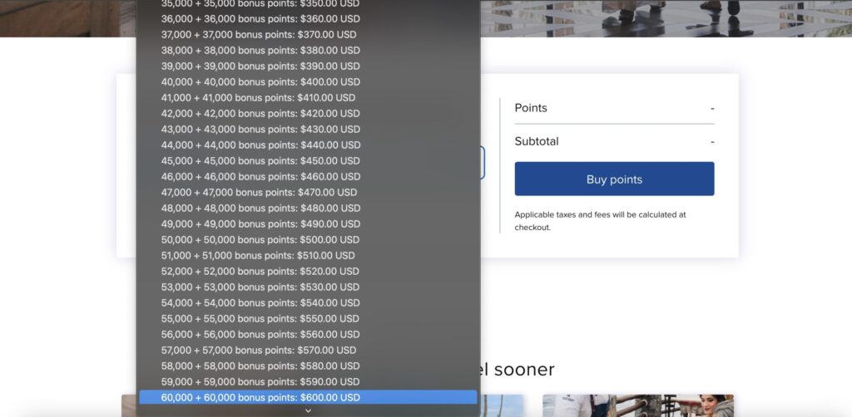Select 47,000 + 47,000 bonus points
This screenshot has width=852, height=417.
[x=308, y=193]
